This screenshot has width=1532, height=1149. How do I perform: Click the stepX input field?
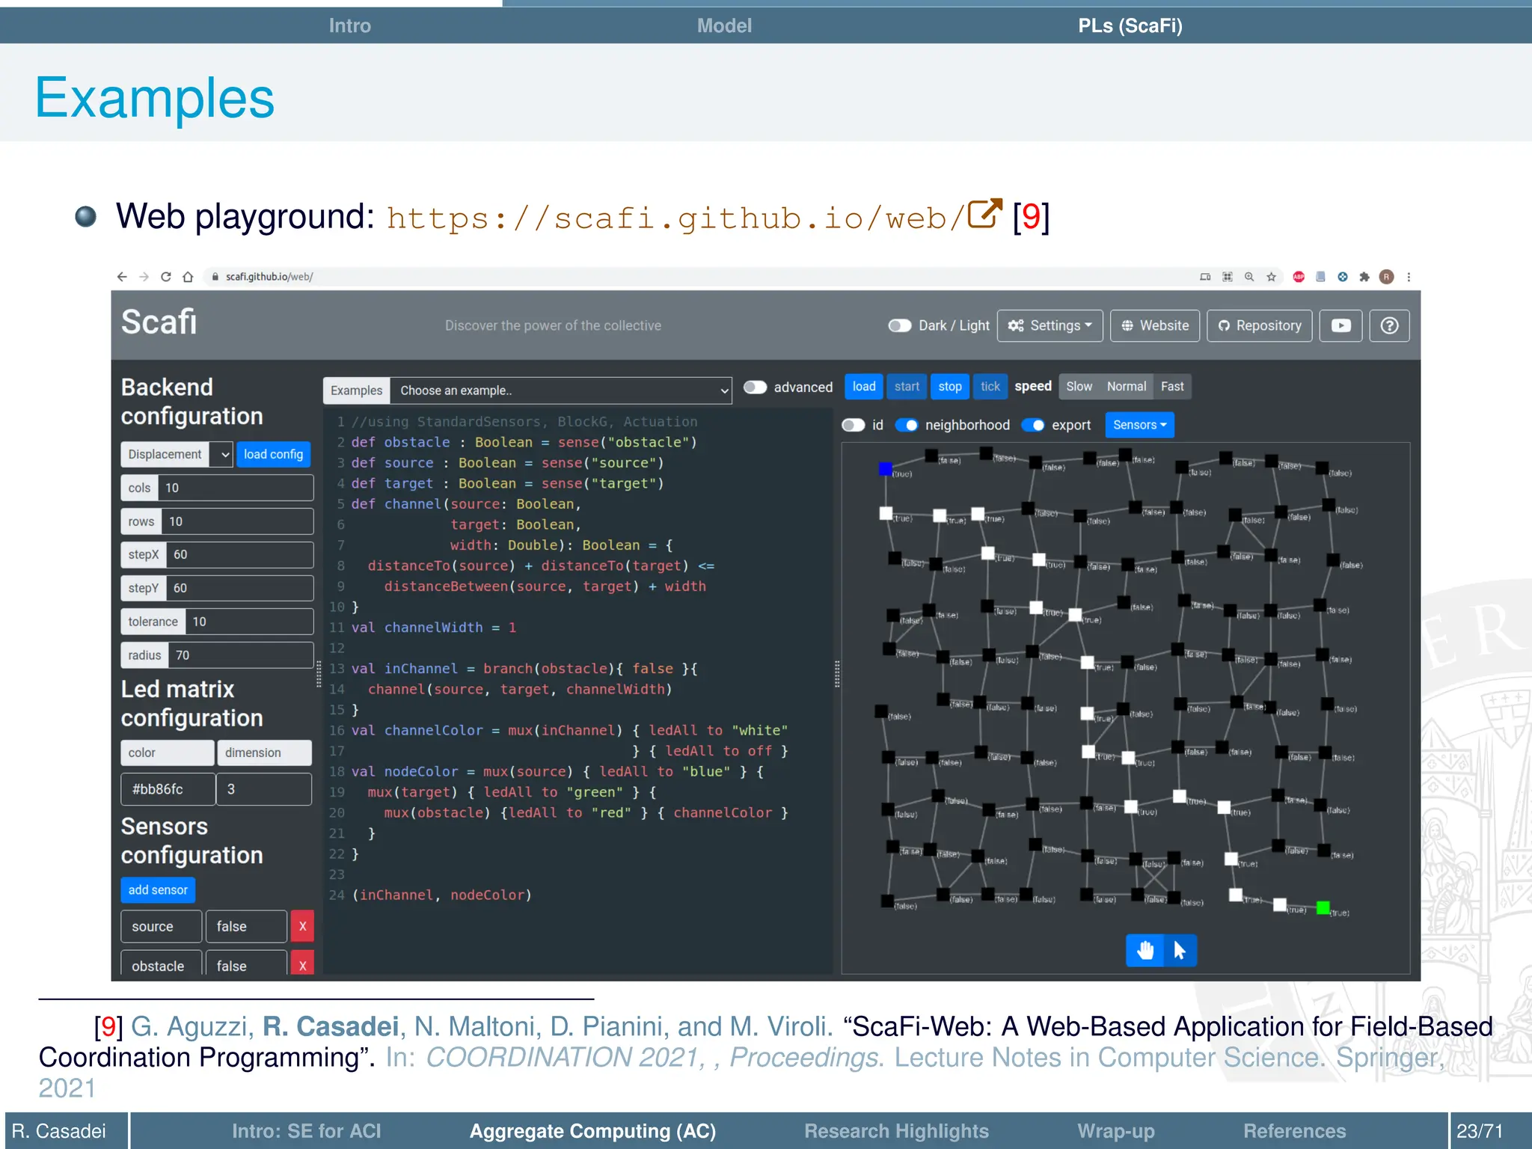click(239, 554)
